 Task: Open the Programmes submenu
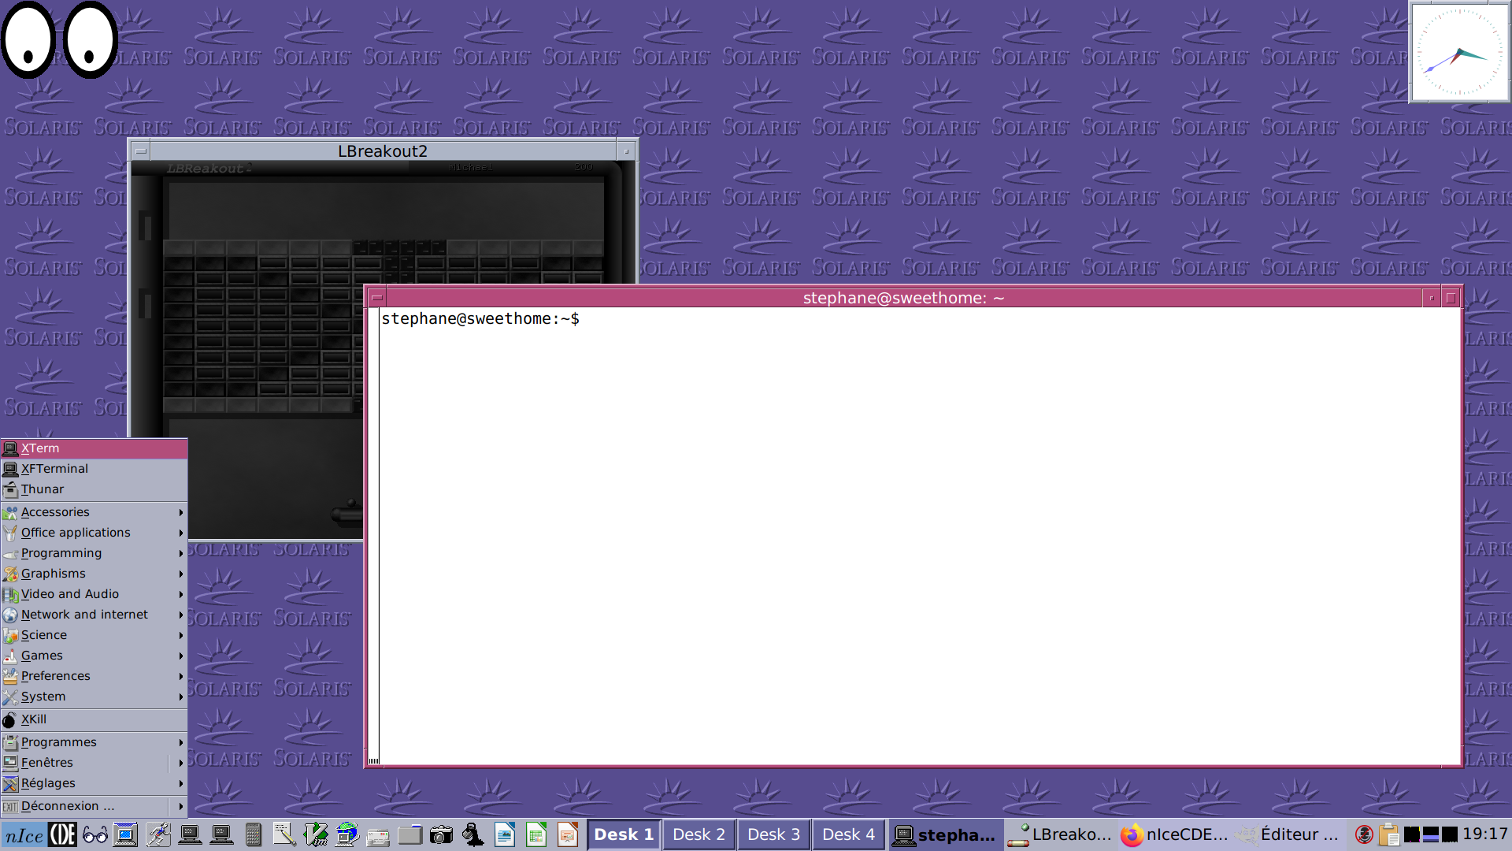pos(94,742)
